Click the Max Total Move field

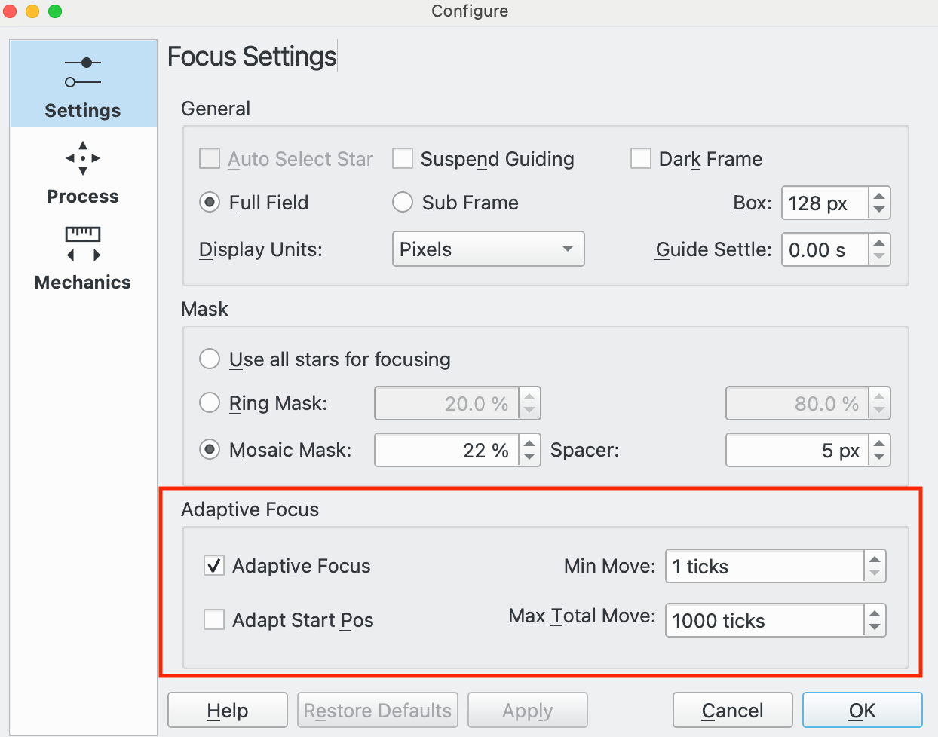[764, 621]
